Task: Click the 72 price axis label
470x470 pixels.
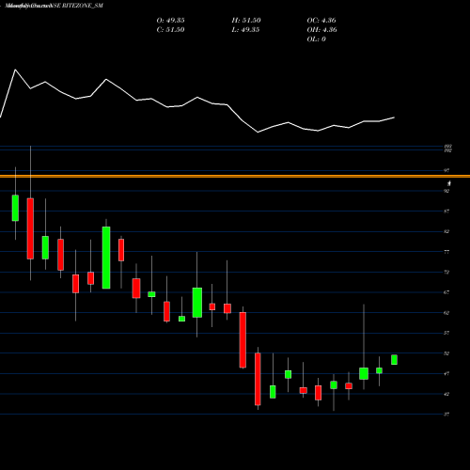Action: point(446,272)
